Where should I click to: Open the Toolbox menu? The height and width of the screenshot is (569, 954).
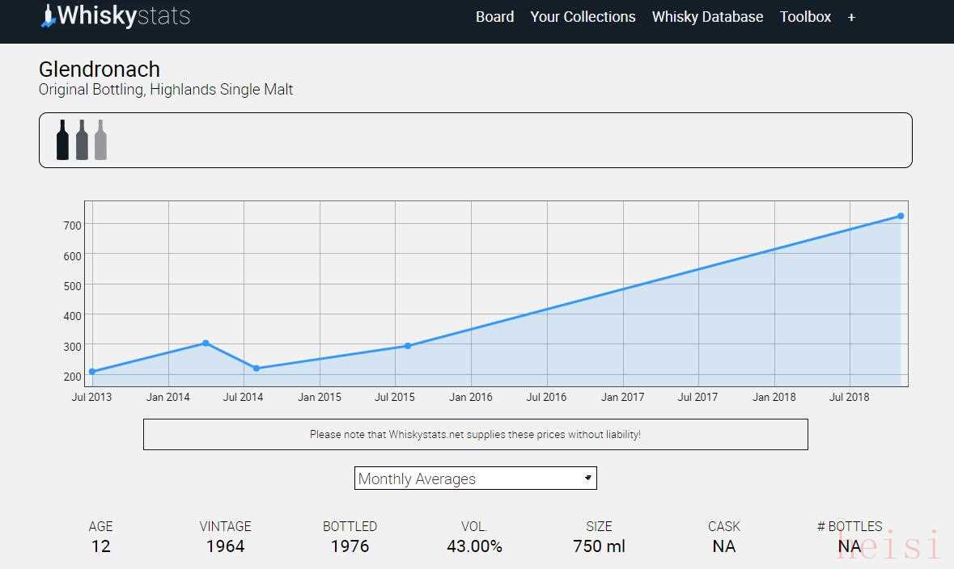(x=805, y=17)
